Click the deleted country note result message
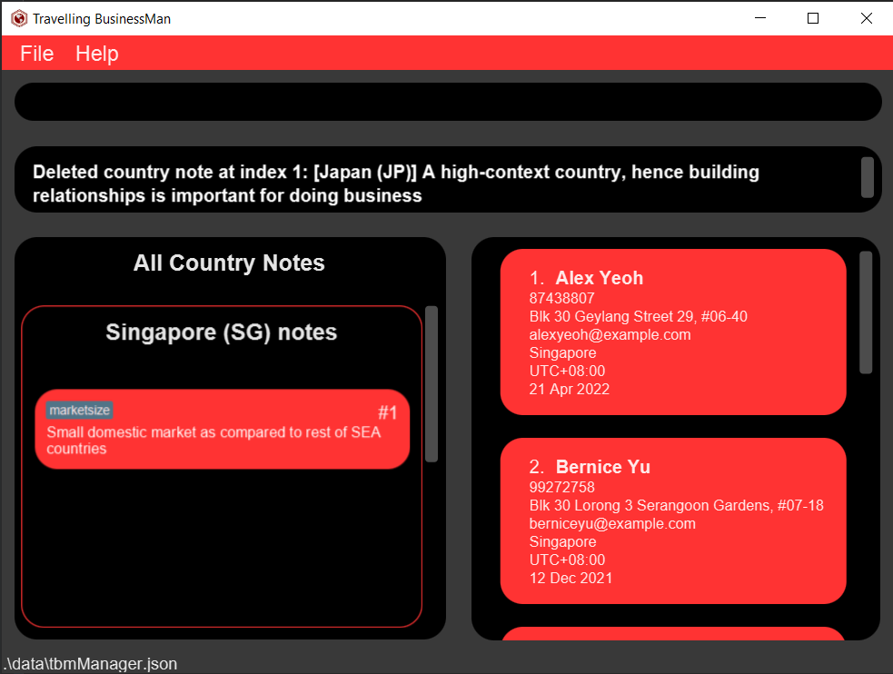Screen dimensions: 893x674 point(396,183)
